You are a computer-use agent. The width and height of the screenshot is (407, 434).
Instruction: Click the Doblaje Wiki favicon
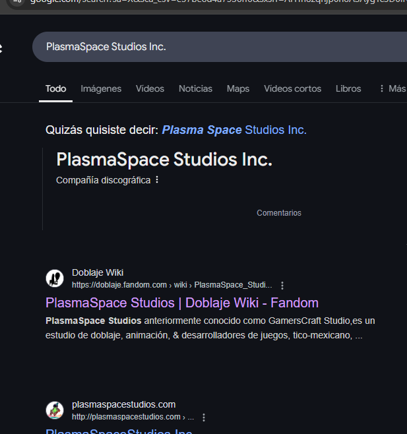55,278
